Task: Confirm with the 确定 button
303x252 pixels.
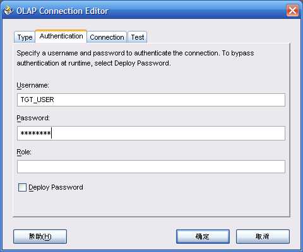Action: (203, 236)
